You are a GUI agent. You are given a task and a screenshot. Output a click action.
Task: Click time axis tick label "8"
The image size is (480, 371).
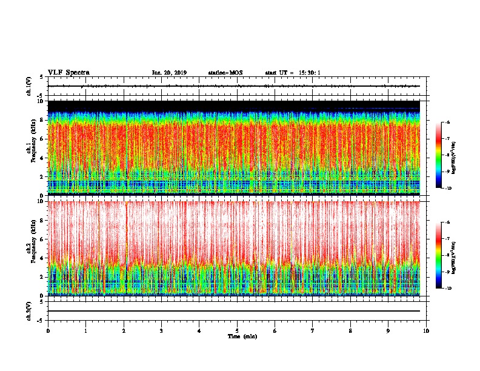coord(350,331)
